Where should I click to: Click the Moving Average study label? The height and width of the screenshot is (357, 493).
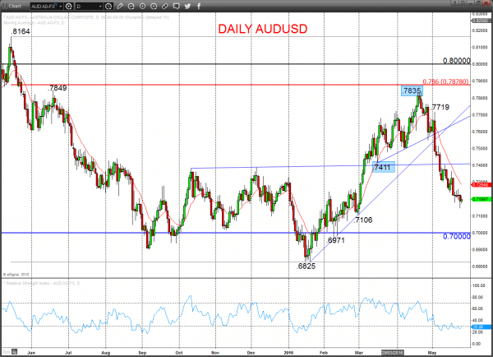tap(34, 23)
